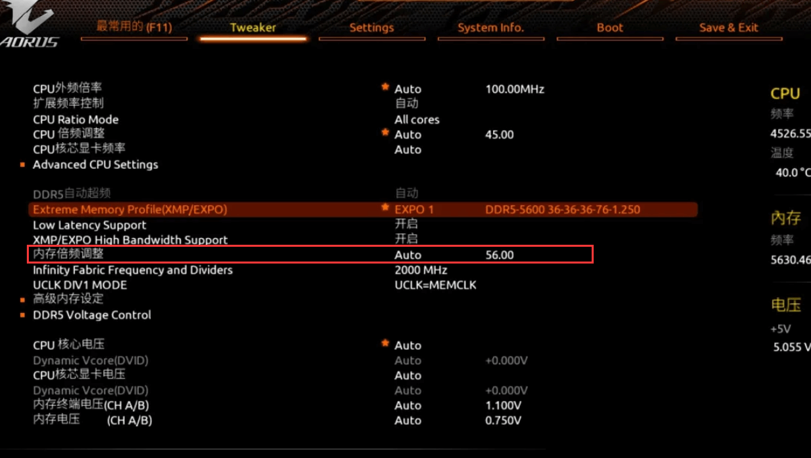This screenshot has width=811, height=458.
Task: Enter the Advanced CPU Settings submenu
Action: [x=95, y=164]
